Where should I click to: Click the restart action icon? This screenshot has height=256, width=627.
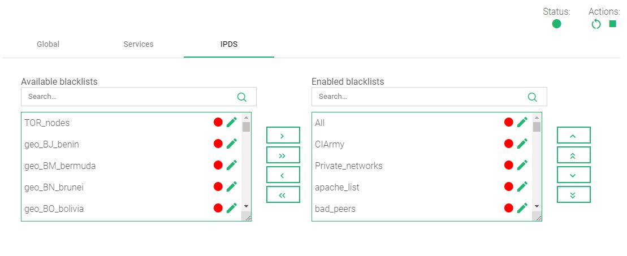[x=596, y=24]
